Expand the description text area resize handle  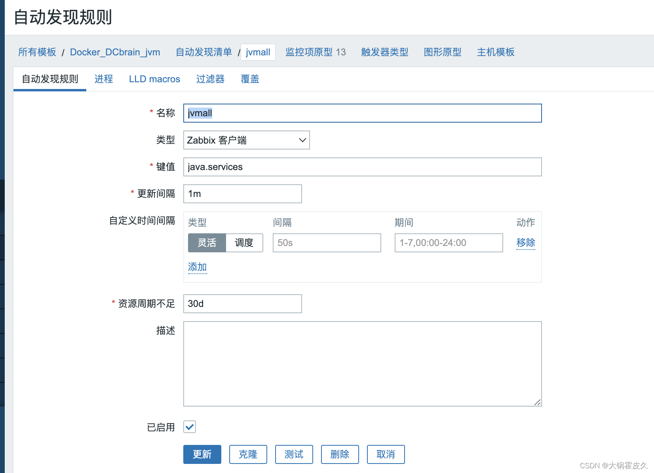pos(537,403)
